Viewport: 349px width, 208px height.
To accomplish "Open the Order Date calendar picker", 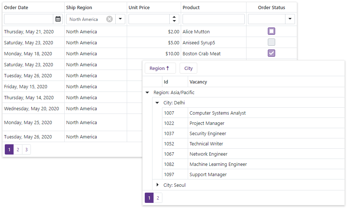I will (x=58, y=19).
